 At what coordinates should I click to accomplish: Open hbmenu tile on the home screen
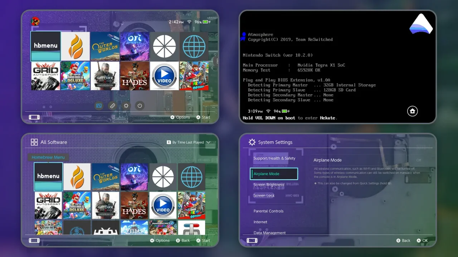click(x=45, y=46)
